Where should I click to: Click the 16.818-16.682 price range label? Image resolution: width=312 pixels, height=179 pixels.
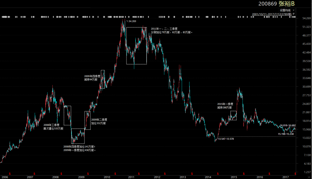288,125
